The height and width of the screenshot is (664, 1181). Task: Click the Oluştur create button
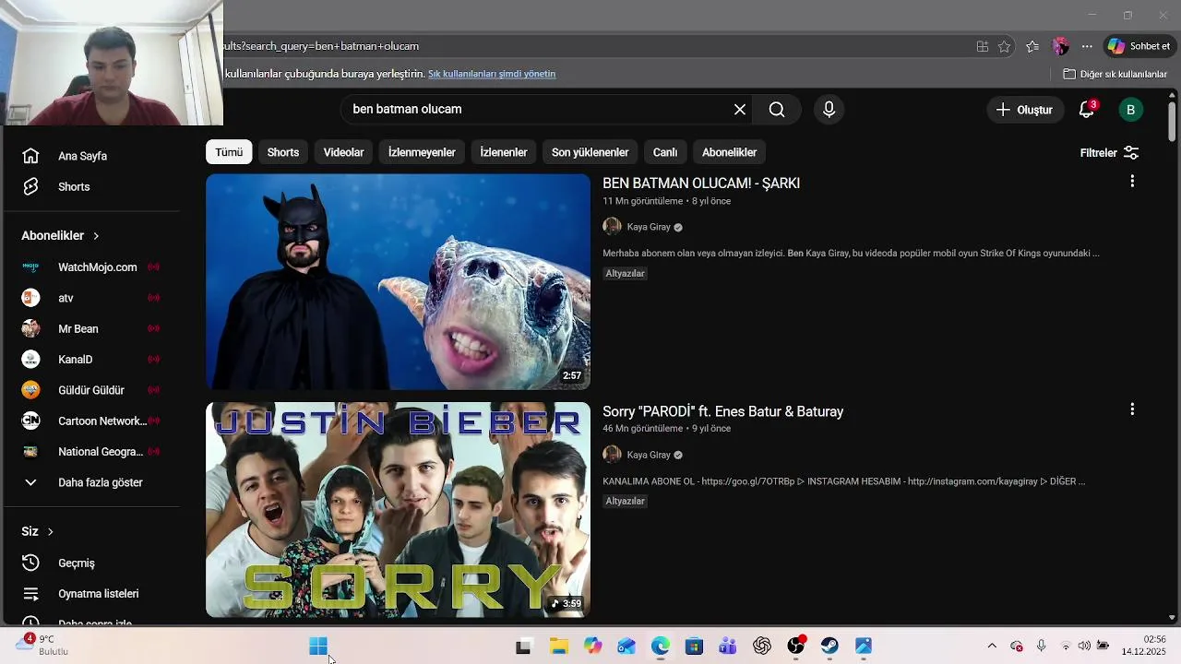point(1024,110)
